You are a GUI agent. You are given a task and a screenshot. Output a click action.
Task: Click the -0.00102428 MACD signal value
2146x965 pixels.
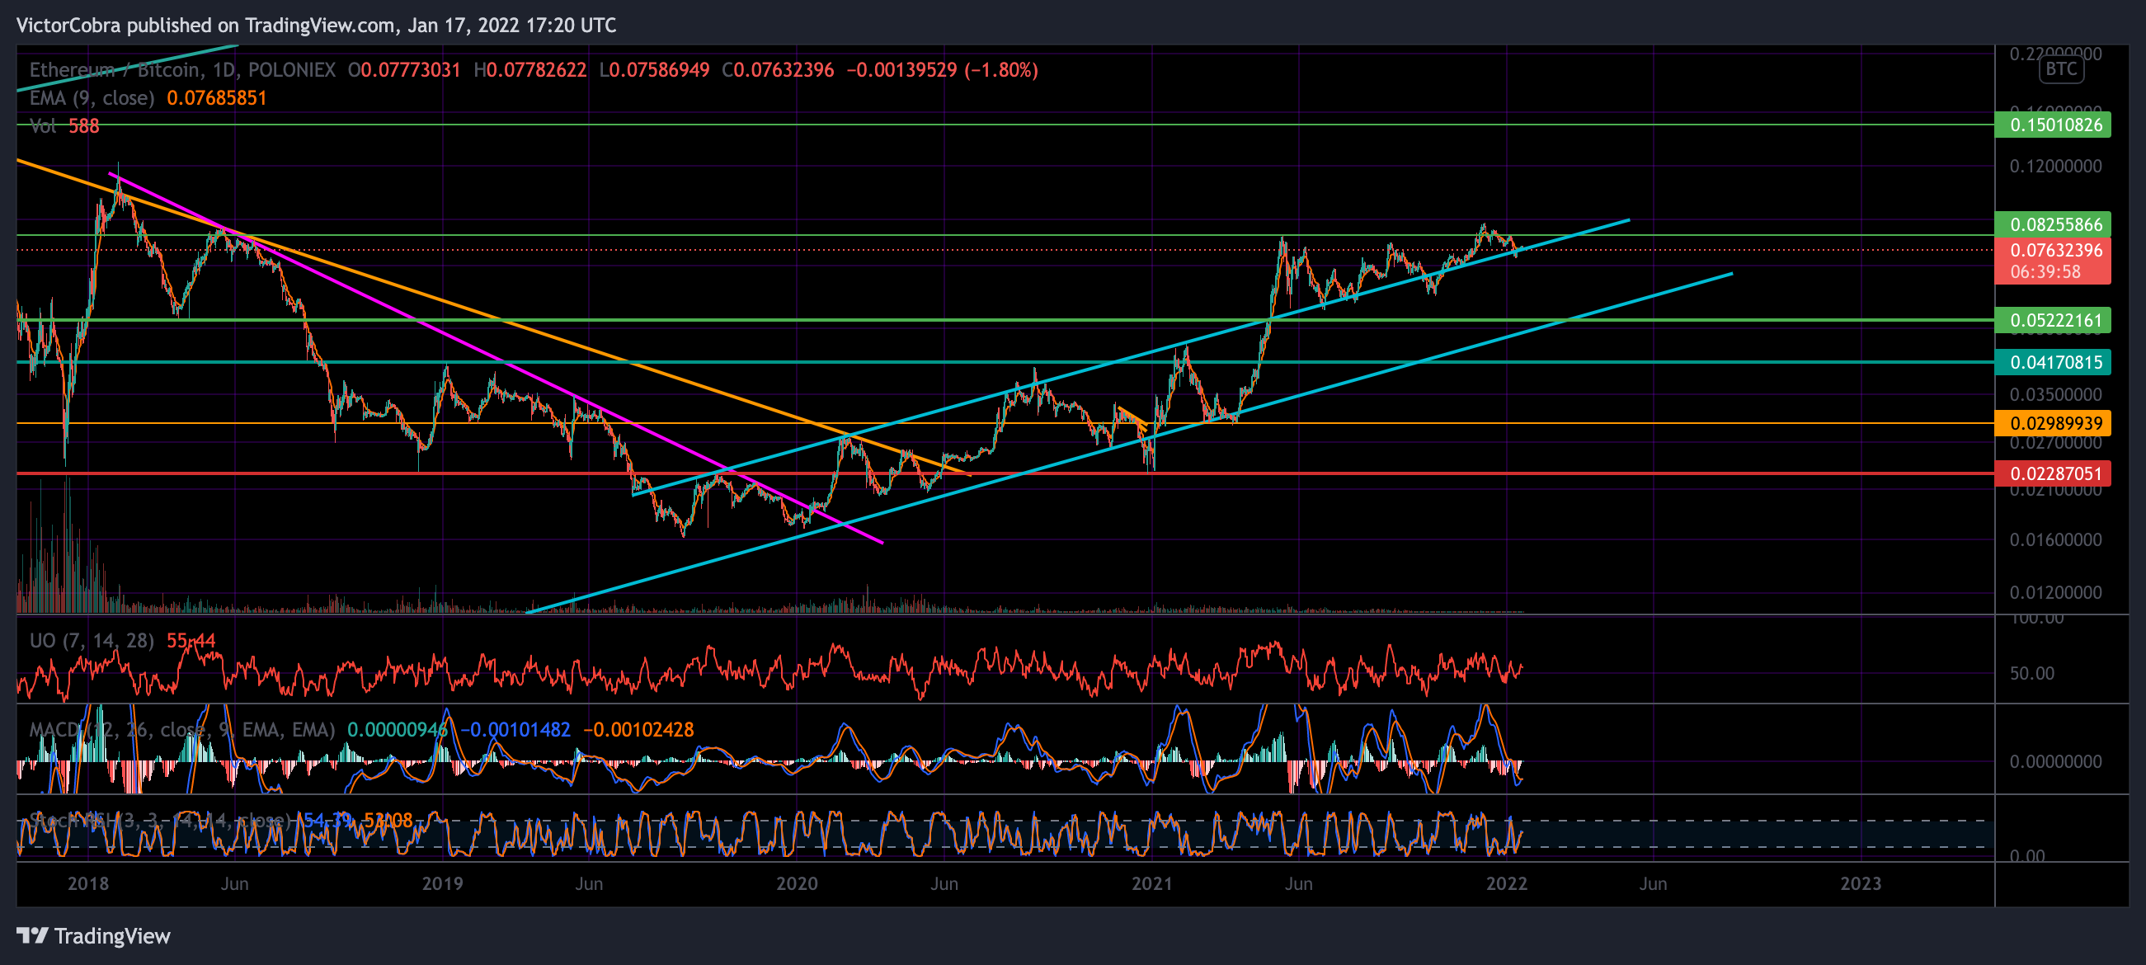point(638,729)
